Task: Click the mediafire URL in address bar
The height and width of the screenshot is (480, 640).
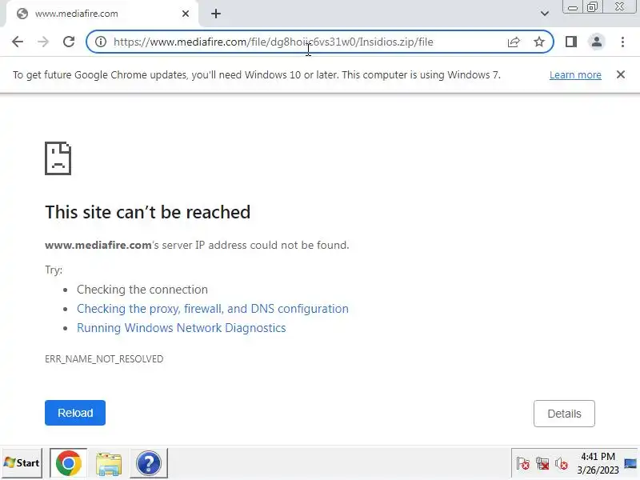Action: pos(273,42)
